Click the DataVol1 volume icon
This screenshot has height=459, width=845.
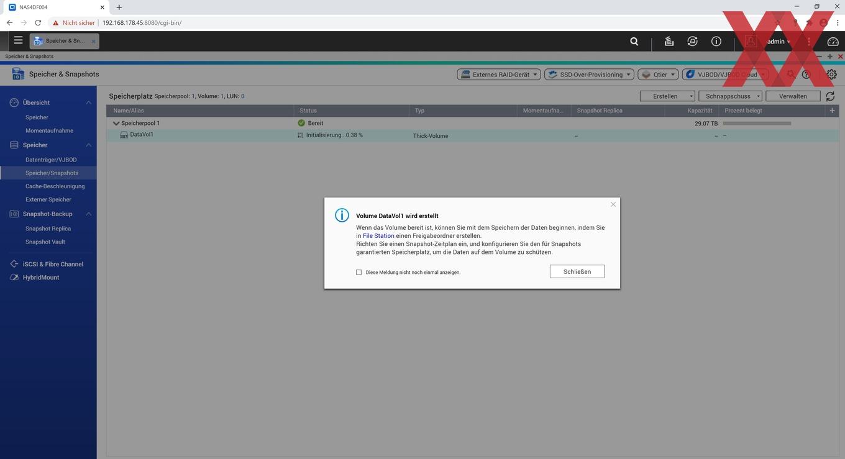click(124, 135)
